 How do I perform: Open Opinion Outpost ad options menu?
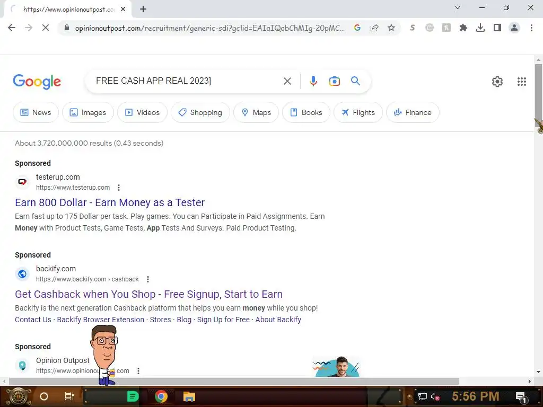click(x=138, y=371)
